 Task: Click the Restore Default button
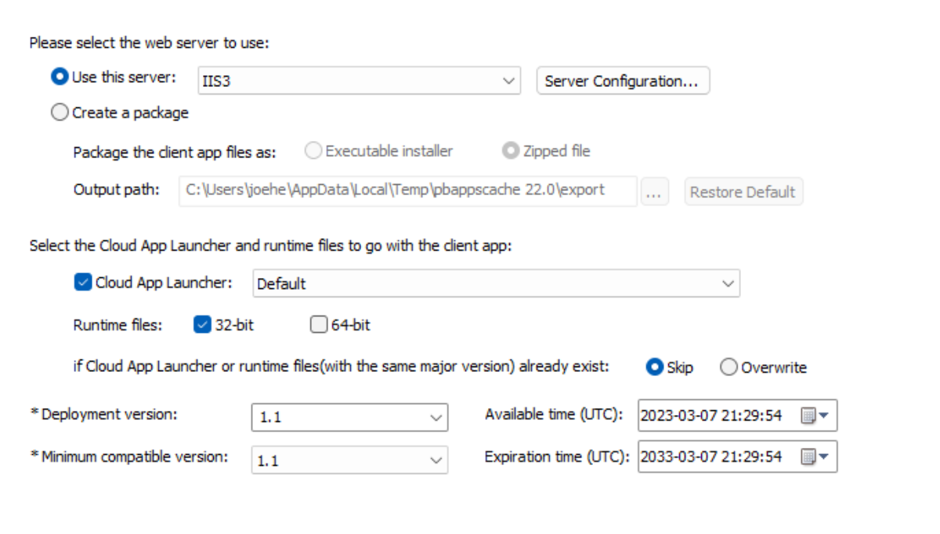coord(743,192)
